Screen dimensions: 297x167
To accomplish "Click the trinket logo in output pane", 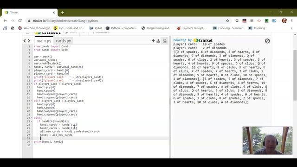I will click(x=203, y=40).
